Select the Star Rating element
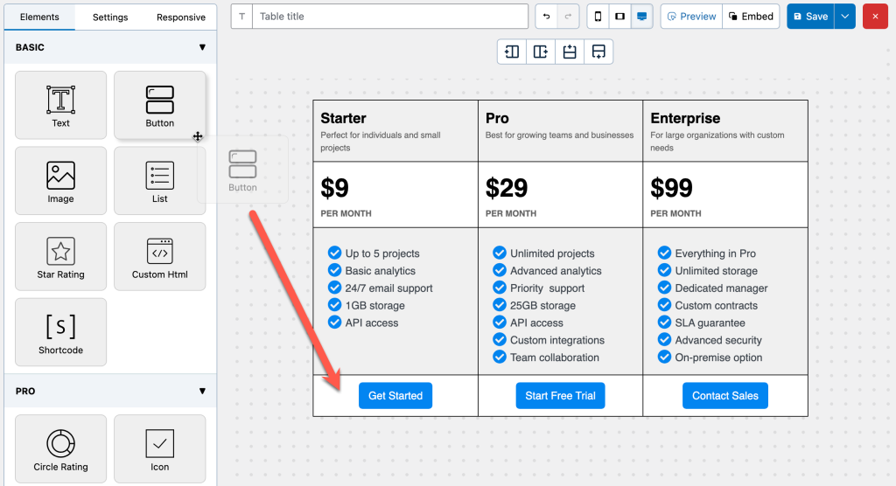 [x=60, y=256]
